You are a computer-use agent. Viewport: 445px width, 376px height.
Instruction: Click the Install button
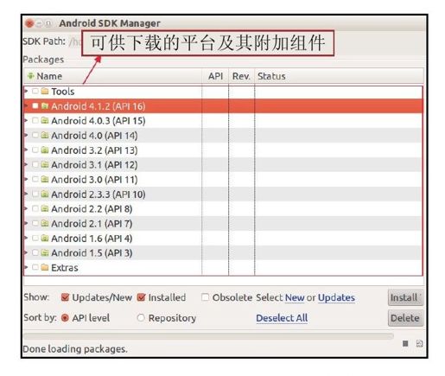[405, 297]
